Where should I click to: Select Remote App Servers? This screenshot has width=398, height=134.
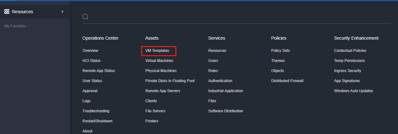[163, 91]
